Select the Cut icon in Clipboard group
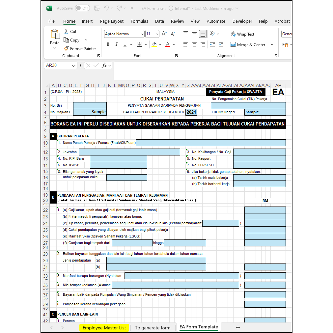Viewport: 333px width, 333px height. [66, 31]
